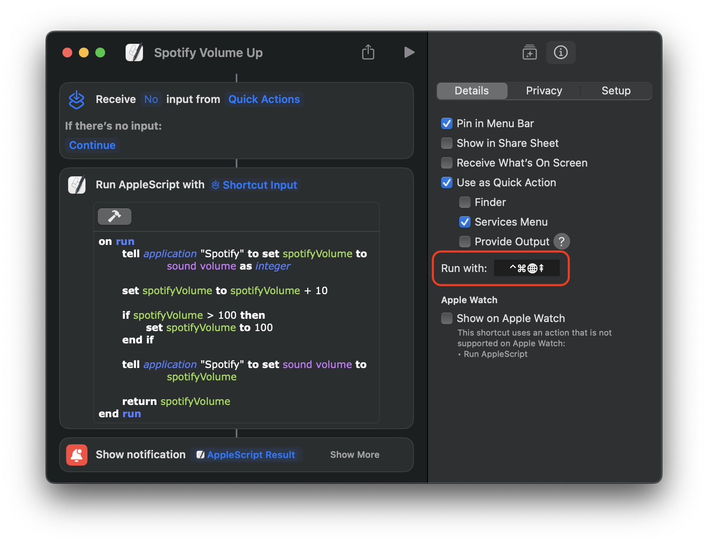Click the Show notification bell icon

tap(77, 455)
